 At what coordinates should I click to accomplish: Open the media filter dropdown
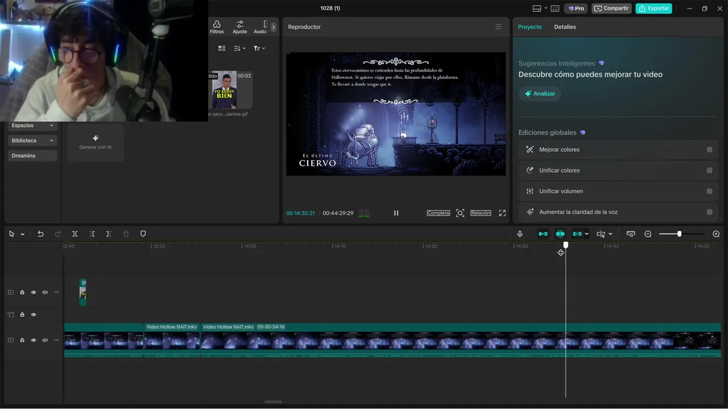[x=259, y=48]
